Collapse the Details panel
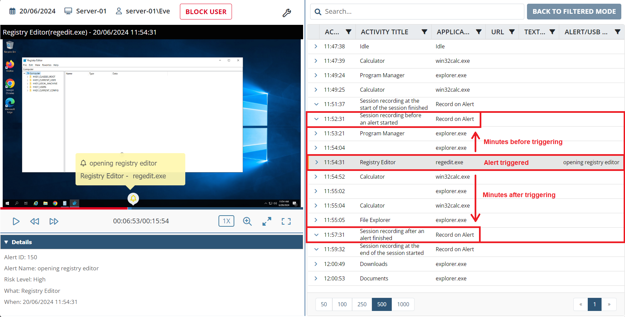This screenshot has height=317, width=625. pos(6,242)
